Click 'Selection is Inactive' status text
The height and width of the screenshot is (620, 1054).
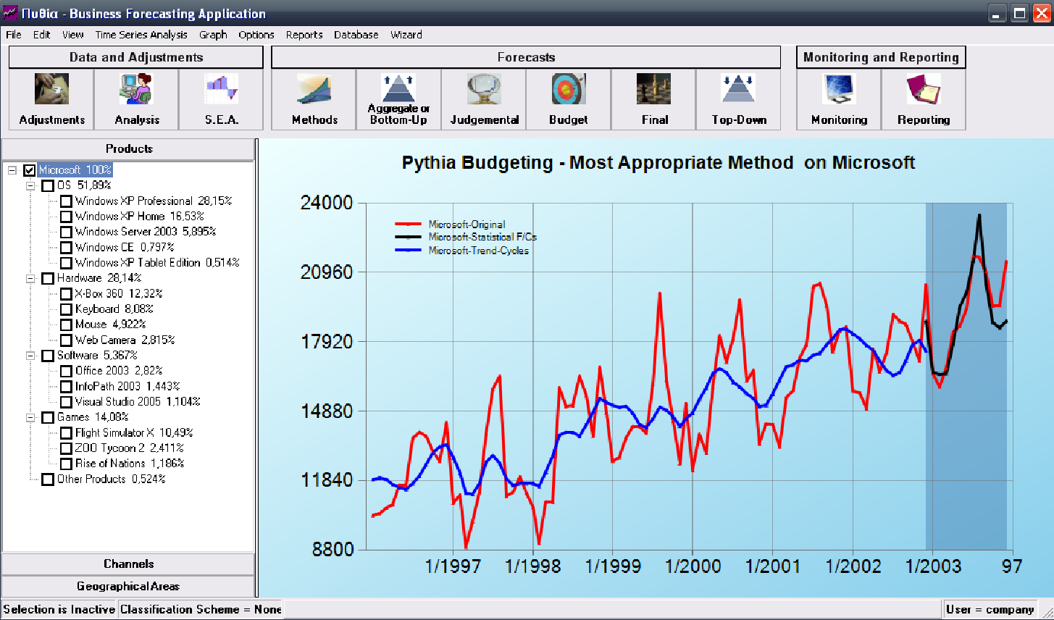59,610
